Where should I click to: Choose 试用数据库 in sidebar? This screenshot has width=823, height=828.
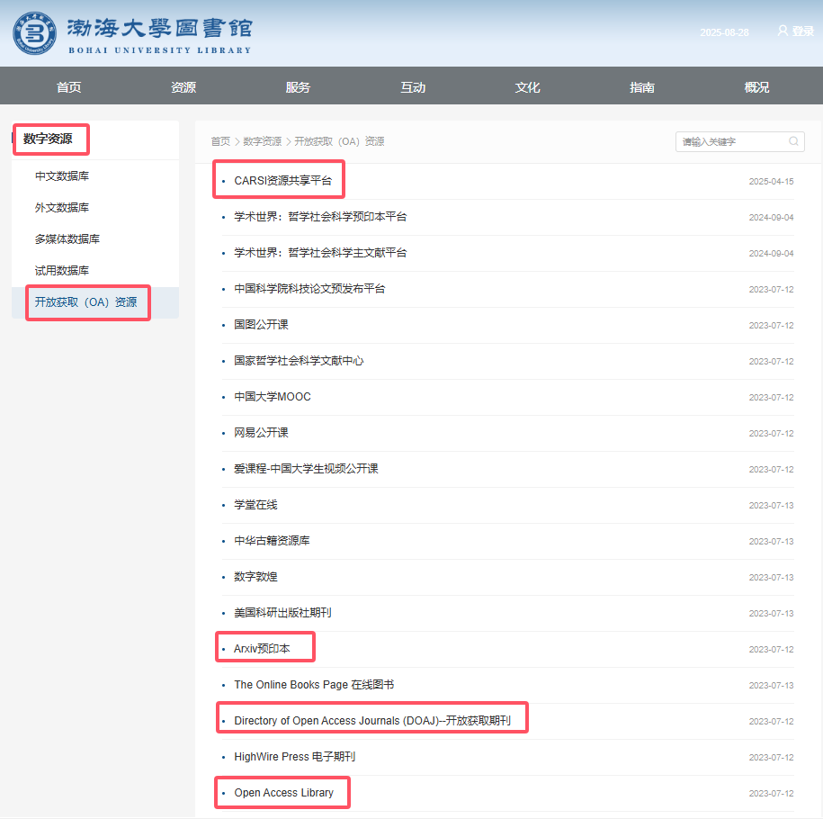tap(62, 271)
